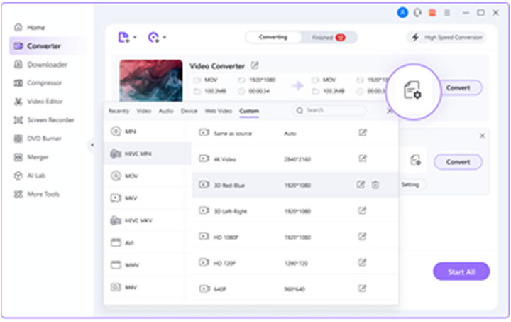Edit the HD 720P preset
This screenshot has height=322, width=511.
(x=363, y=262)
